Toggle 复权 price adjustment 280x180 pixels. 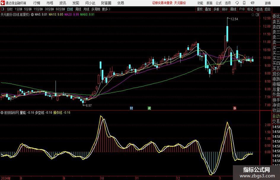200,9
